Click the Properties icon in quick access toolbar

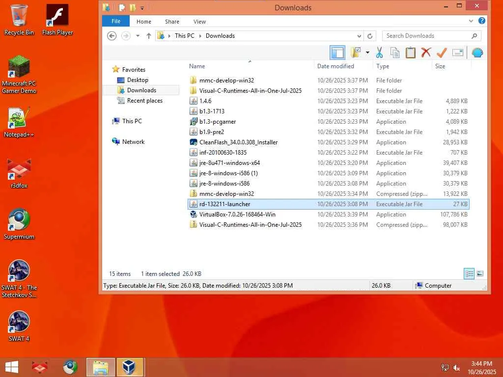122,7
